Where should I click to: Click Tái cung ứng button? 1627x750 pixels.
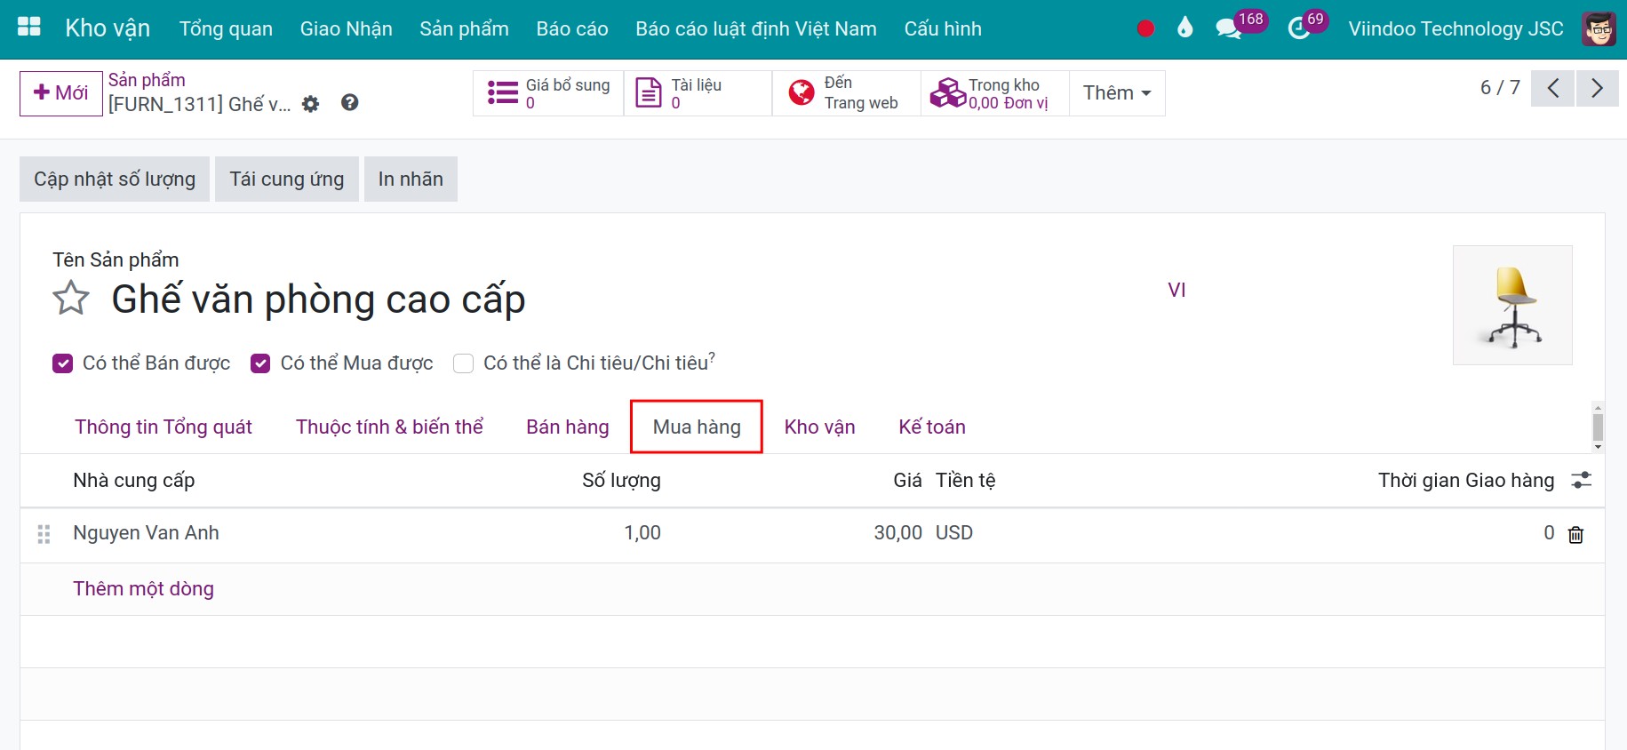coord(287,180)
